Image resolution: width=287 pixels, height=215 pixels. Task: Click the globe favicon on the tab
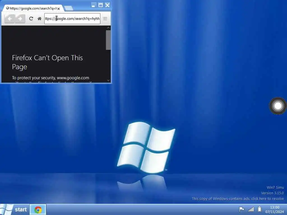[8, 8]
